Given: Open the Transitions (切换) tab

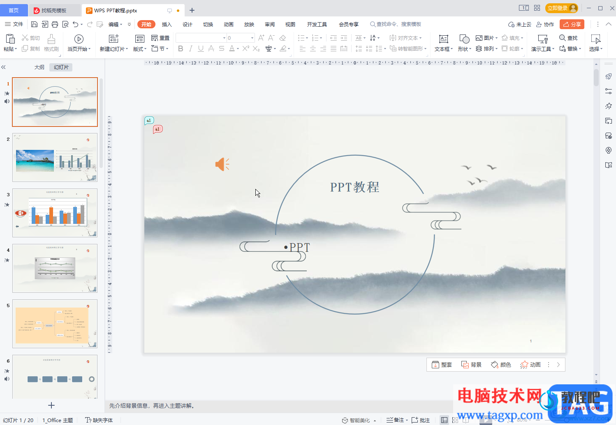Looking at the screenshot, I should click(208, 24).
